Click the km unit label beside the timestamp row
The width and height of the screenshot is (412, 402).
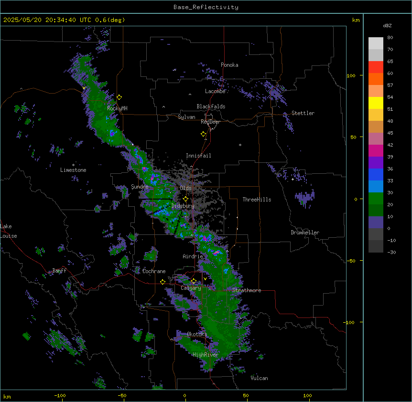(x=356, y=20)
